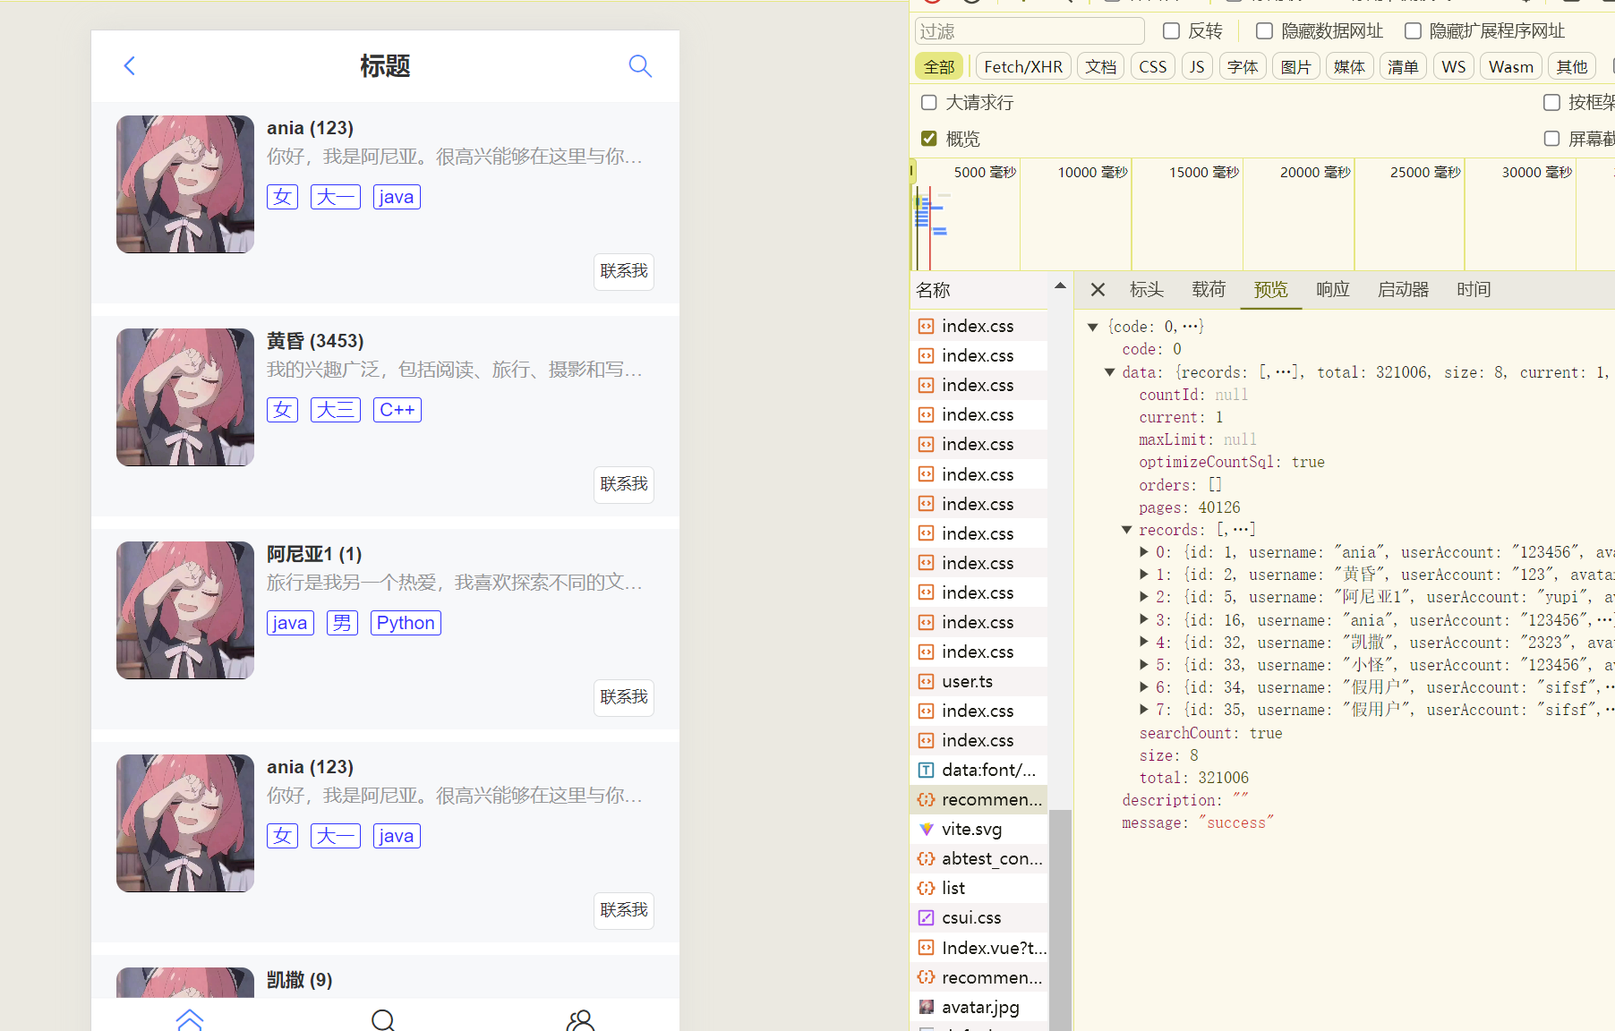Click the 过滤 filter input field
Image resolution: width=1615 pixels, height=1031 pixels.
1030,31
